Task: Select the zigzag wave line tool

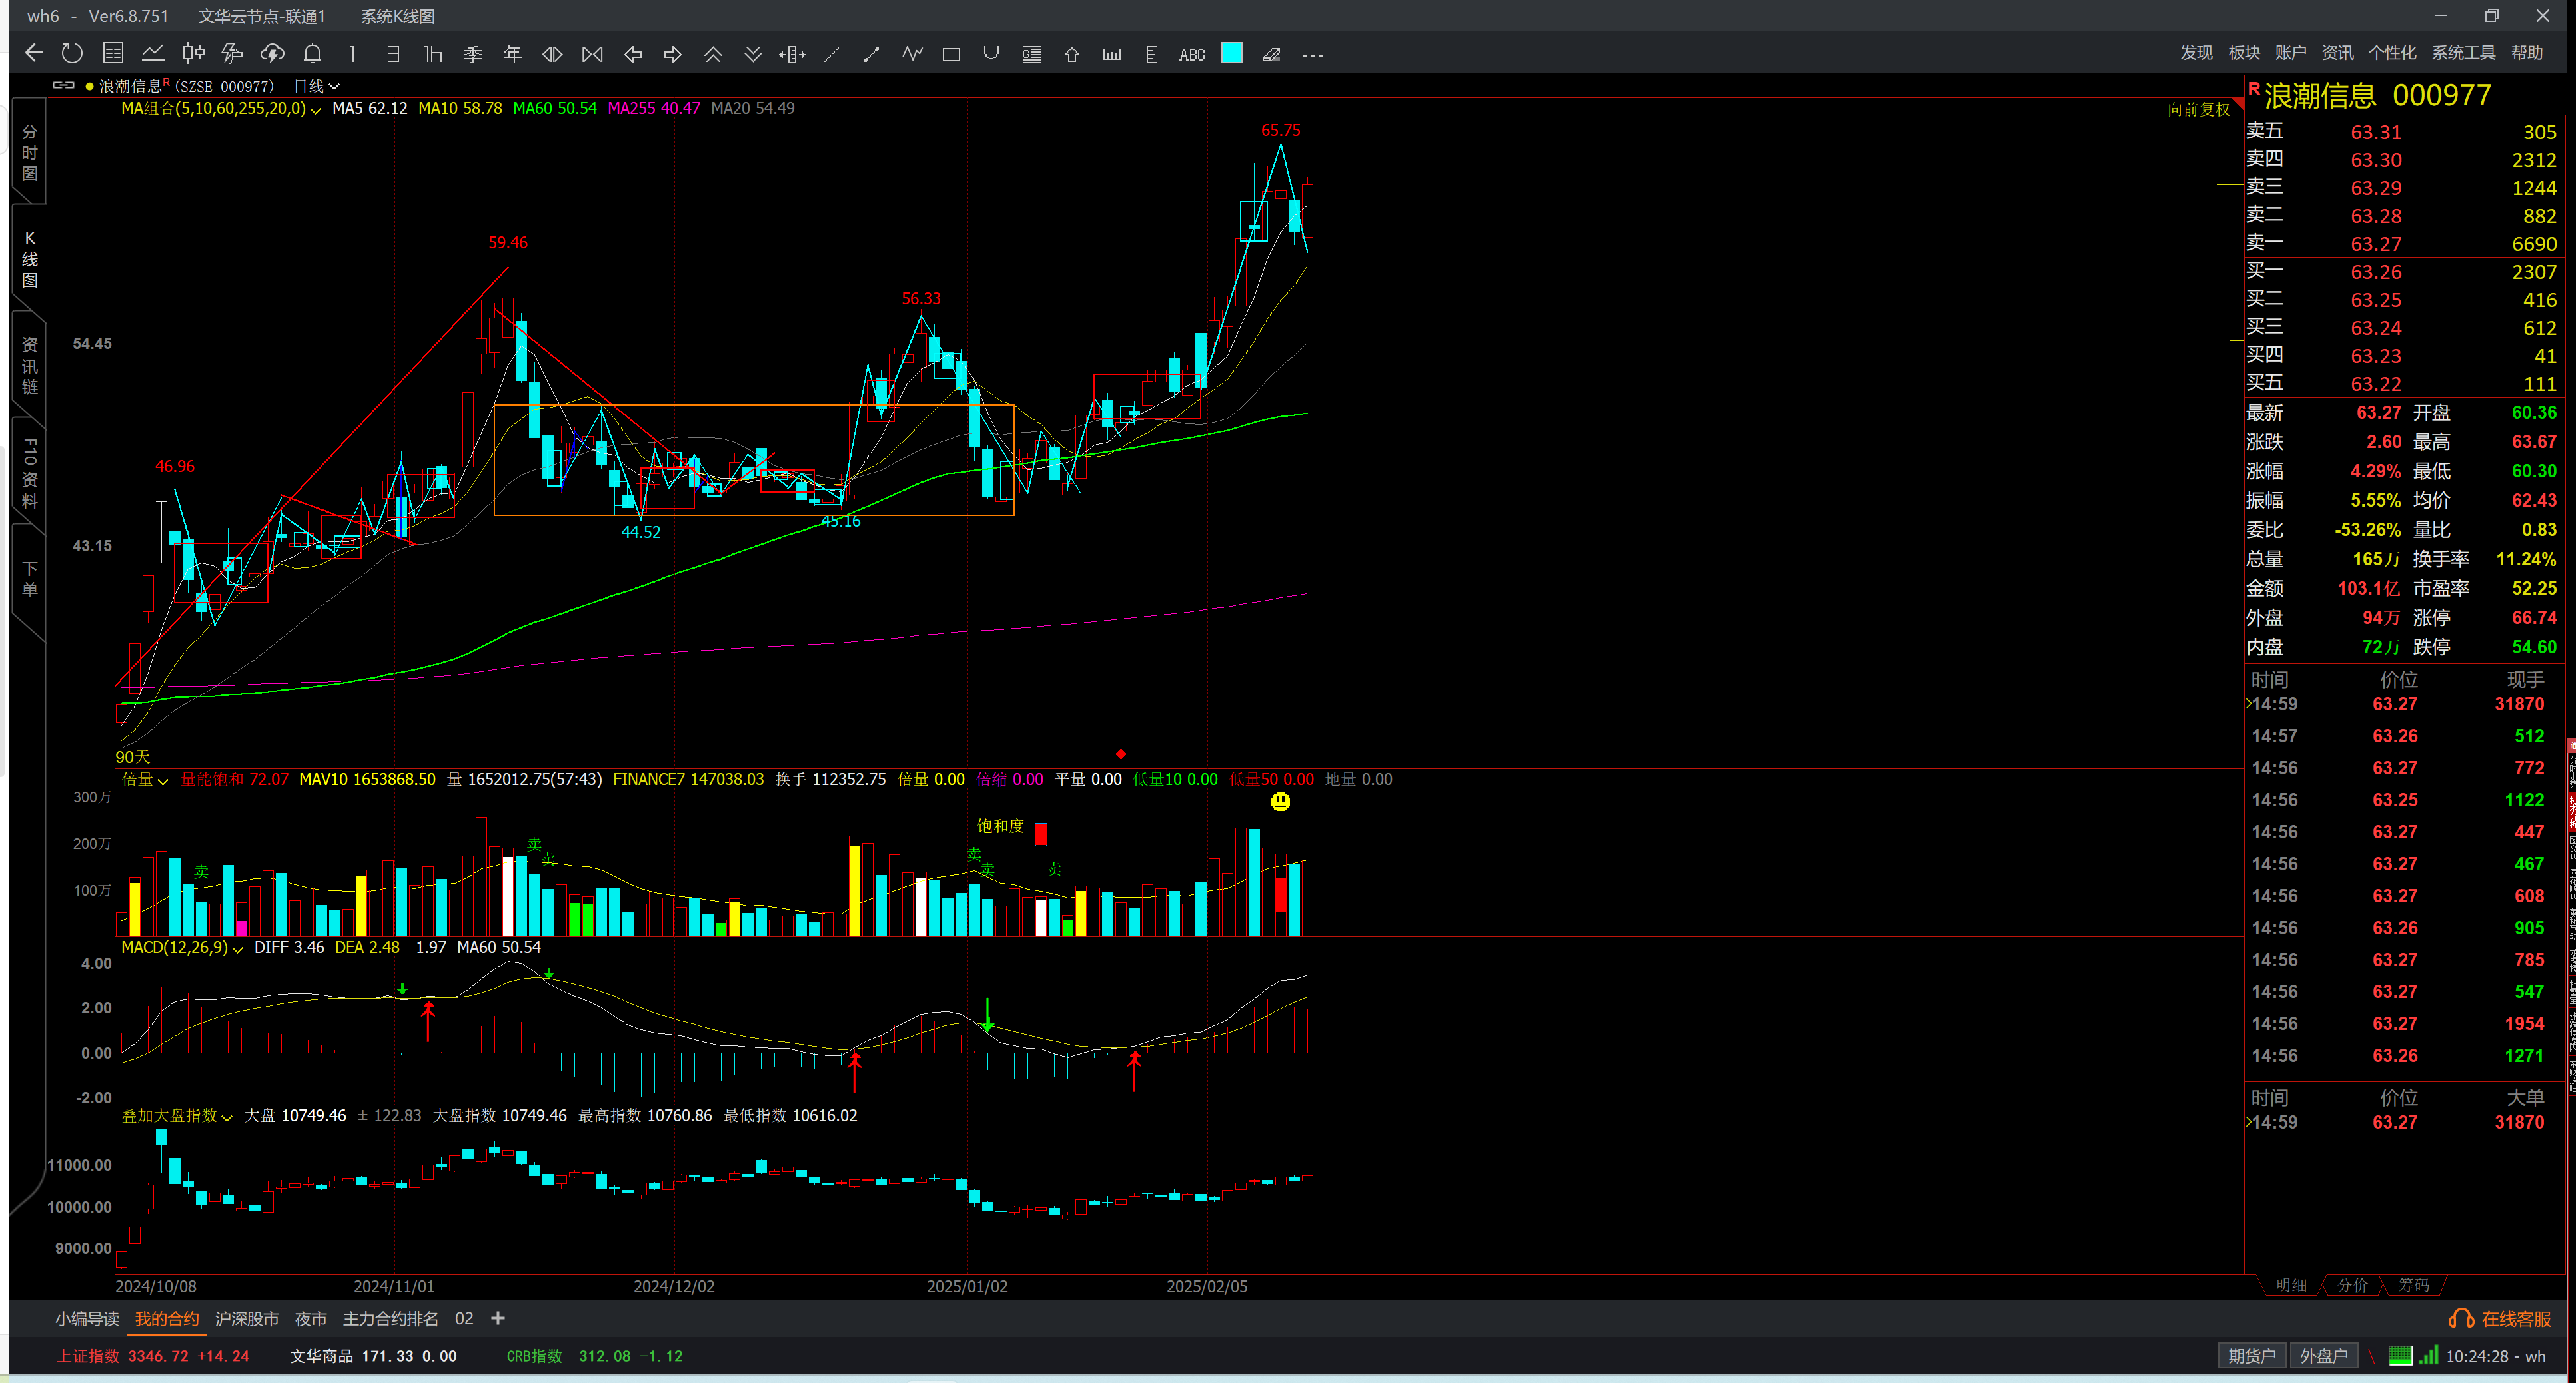Action: (912, 54)
